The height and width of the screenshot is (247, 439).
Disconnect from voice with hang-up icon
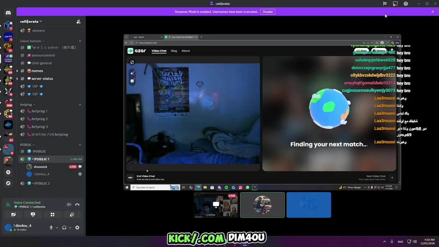click(77, 204)
